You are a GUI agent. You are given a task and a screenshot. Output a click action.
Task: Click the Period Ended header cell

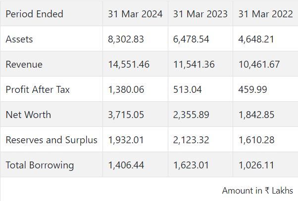35,14
